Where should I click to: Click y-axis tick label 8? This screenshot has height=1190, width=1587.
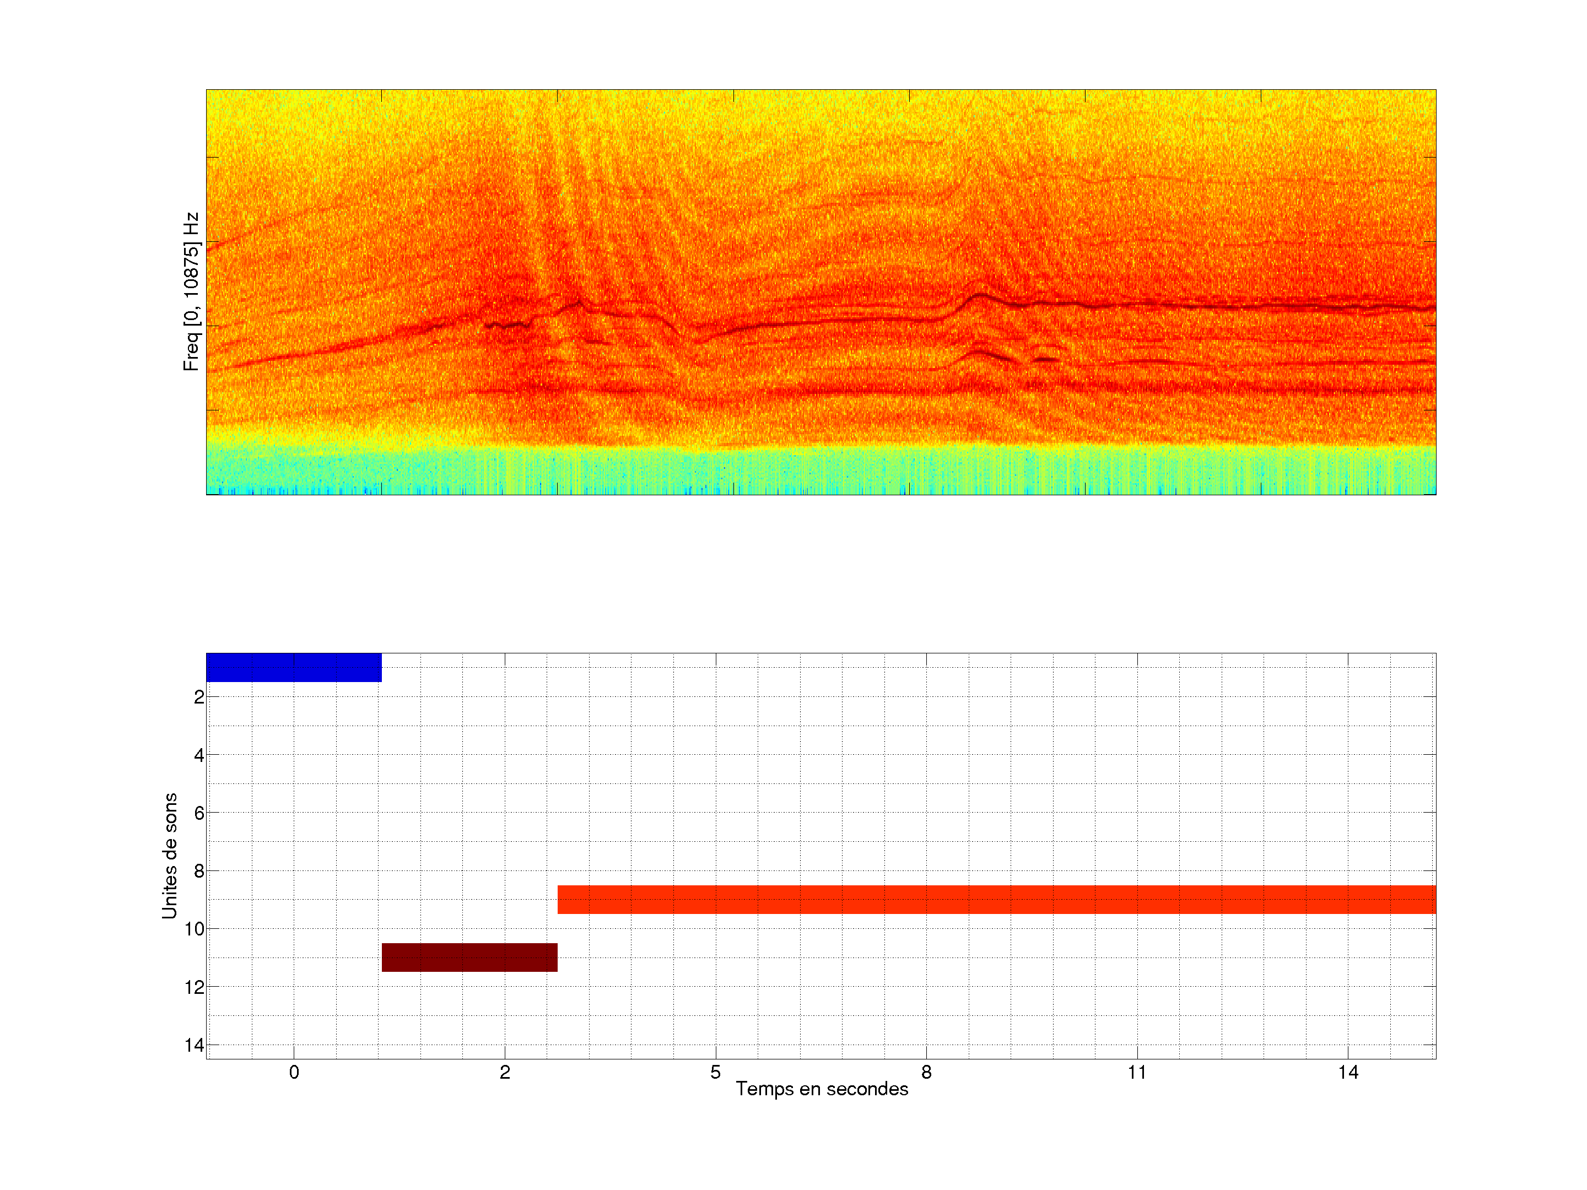[199, 871]
